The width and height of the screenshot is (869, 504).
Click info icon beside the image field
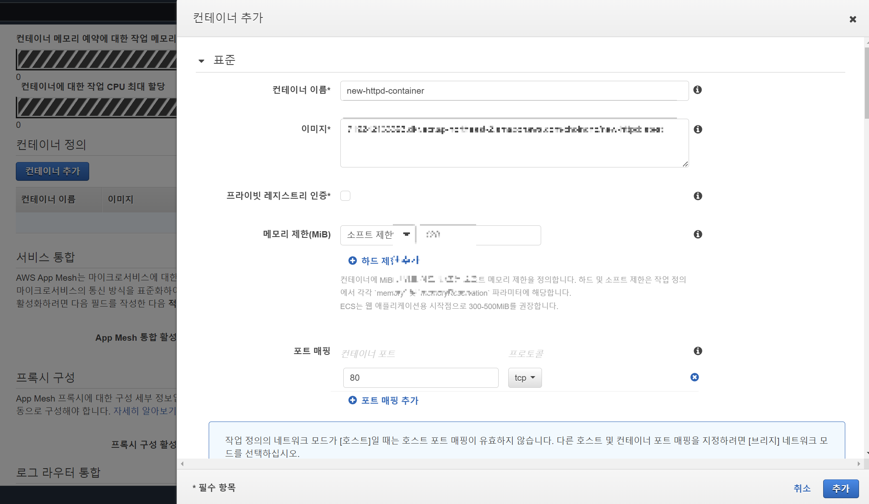698,130
